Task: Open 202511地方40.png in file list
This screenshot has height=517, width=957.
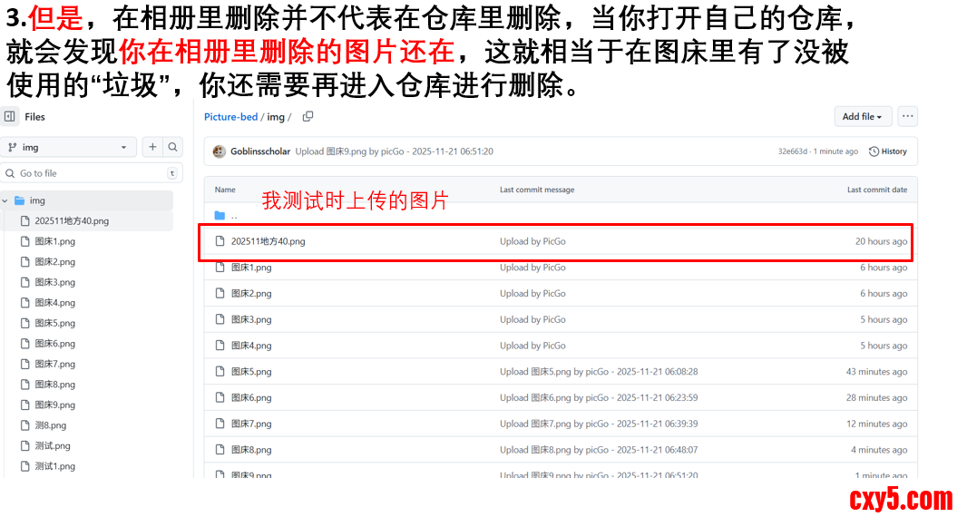Action: point(268,241)
